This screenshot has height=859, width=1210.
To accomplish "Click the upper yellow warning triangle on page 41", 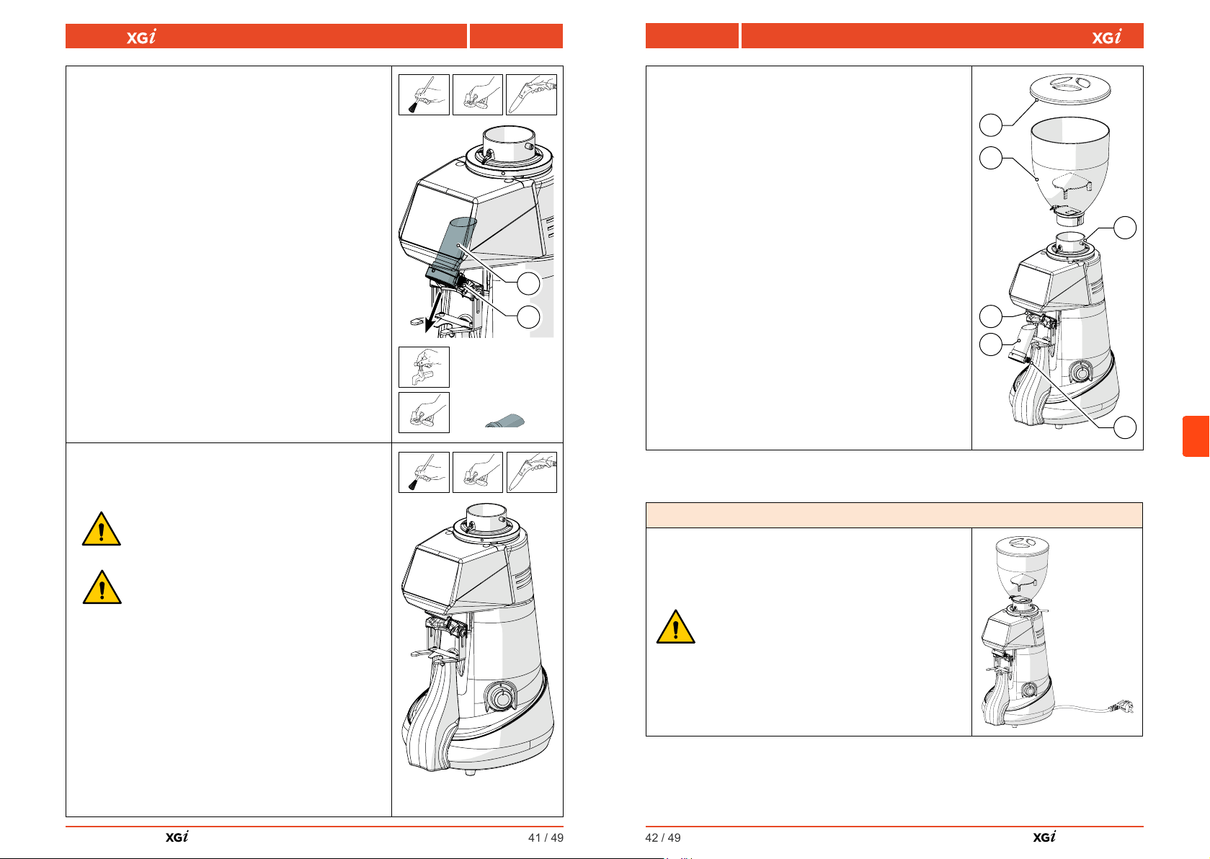I will click(x=102, y=529).
